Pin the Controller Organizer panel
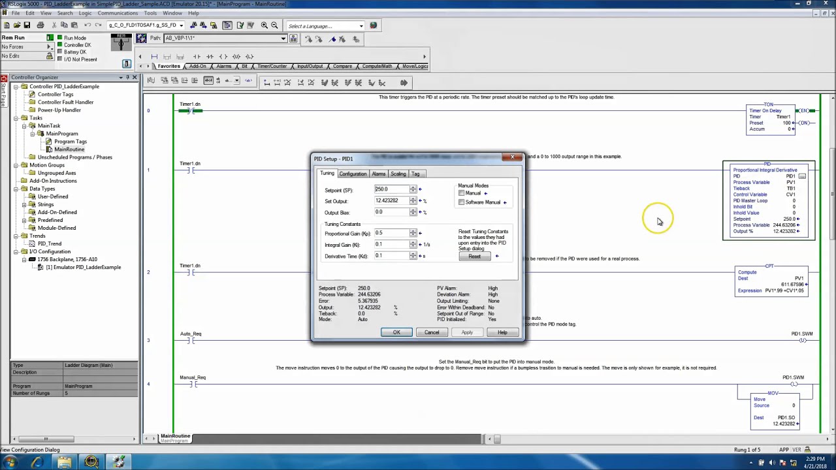This screenshot has width=836, height=470. (x=127, y=78)
